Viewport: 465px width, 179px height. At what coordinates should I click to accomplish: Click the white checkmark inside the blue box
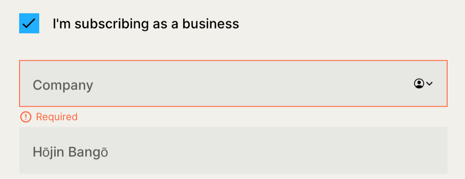pos(29,23)
